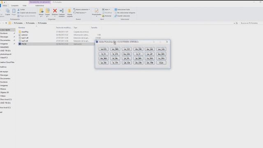Open Música in the sidebar
The image size is (263, 148).
click(x=3, y=89)
